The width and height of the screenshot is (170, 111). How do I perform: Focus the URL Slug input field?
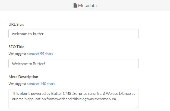coord(74,33)
